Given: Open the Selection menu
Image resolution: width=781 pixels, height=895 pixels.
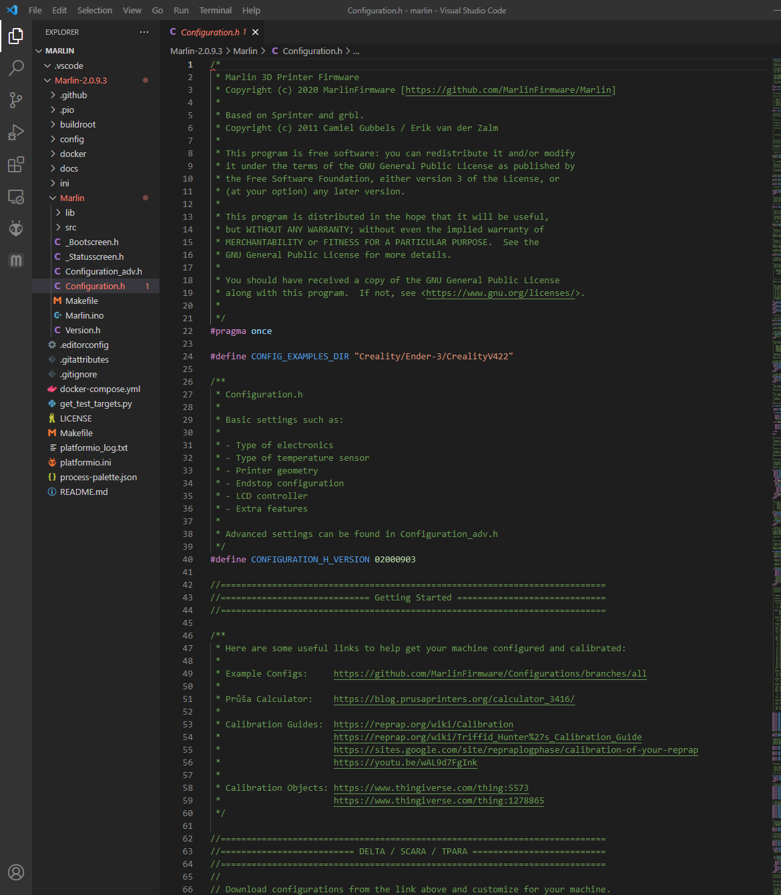Looking at the screenshot, I should tap(95, 10).
